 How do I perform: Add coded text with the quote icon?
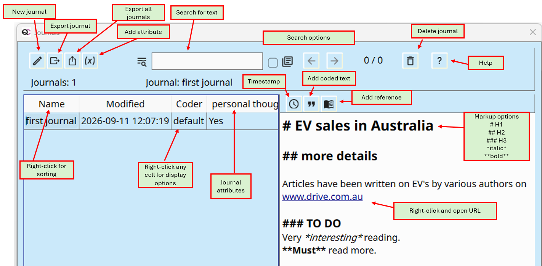click(311, 104)
